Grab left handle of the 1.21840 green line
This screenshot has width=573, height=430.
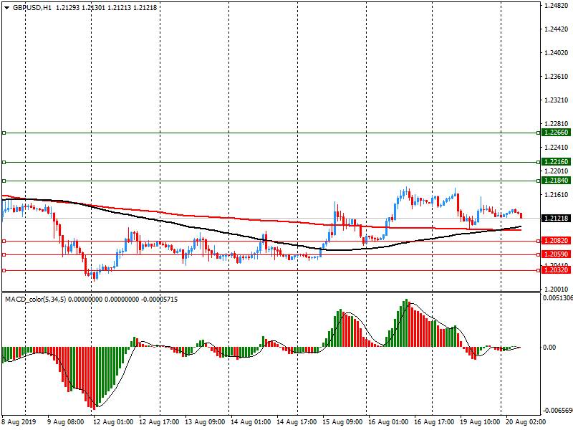4,181
